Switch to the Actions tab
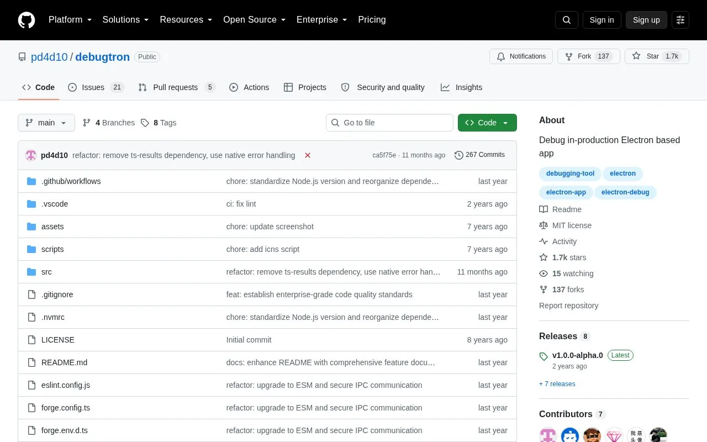The height and width of the screenshot is (442, 707). point(249,87)
